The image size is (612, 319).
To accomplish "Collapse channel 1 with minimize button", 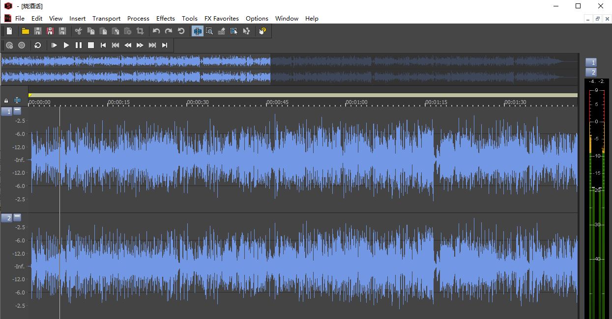I will pyautogui.click(x=17, y=110).
